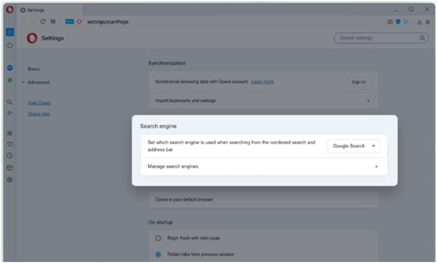Open the Google Search engine dropdown
This screenshot has width=437, height=263.
(354, 146)
